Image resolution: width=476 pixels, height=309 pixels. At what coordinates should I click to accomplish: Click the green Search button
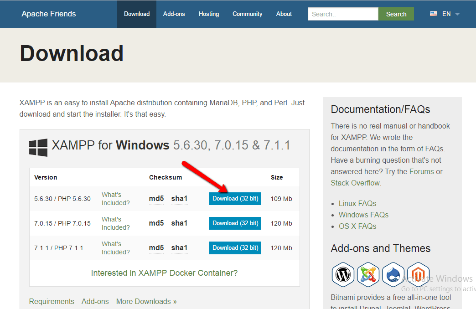pos(396,14)
